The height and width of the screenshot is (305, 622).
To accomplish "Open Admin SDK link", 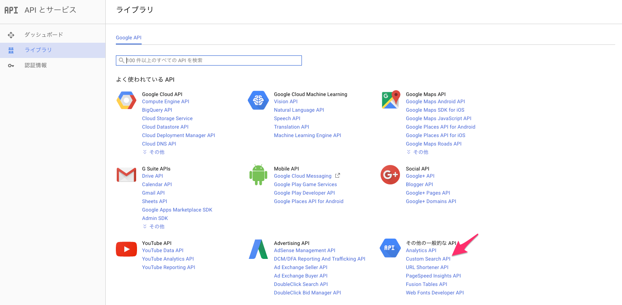I will tap(155, 218).
